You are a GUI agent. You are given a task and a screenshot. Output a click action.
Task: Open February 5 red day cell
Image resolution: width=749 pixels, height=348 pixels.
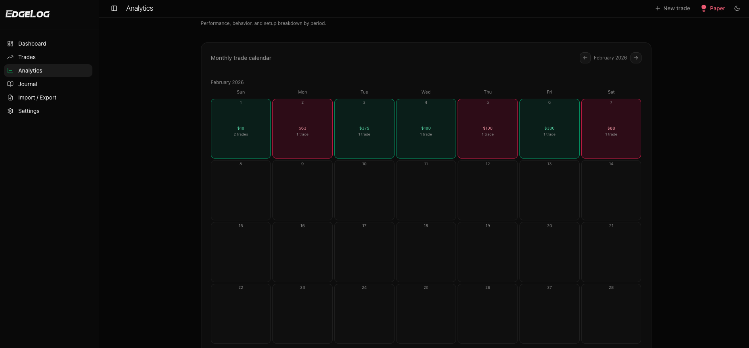488,128
